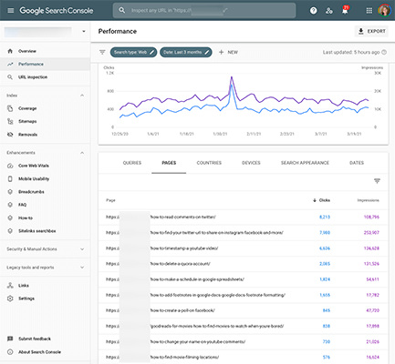This screenshot has width=395, height=364.
Task: Add a new filter with + NEW
Action: (x=228, y=52)
